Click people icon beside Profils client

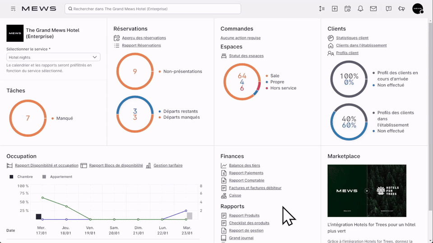[331, 53]
